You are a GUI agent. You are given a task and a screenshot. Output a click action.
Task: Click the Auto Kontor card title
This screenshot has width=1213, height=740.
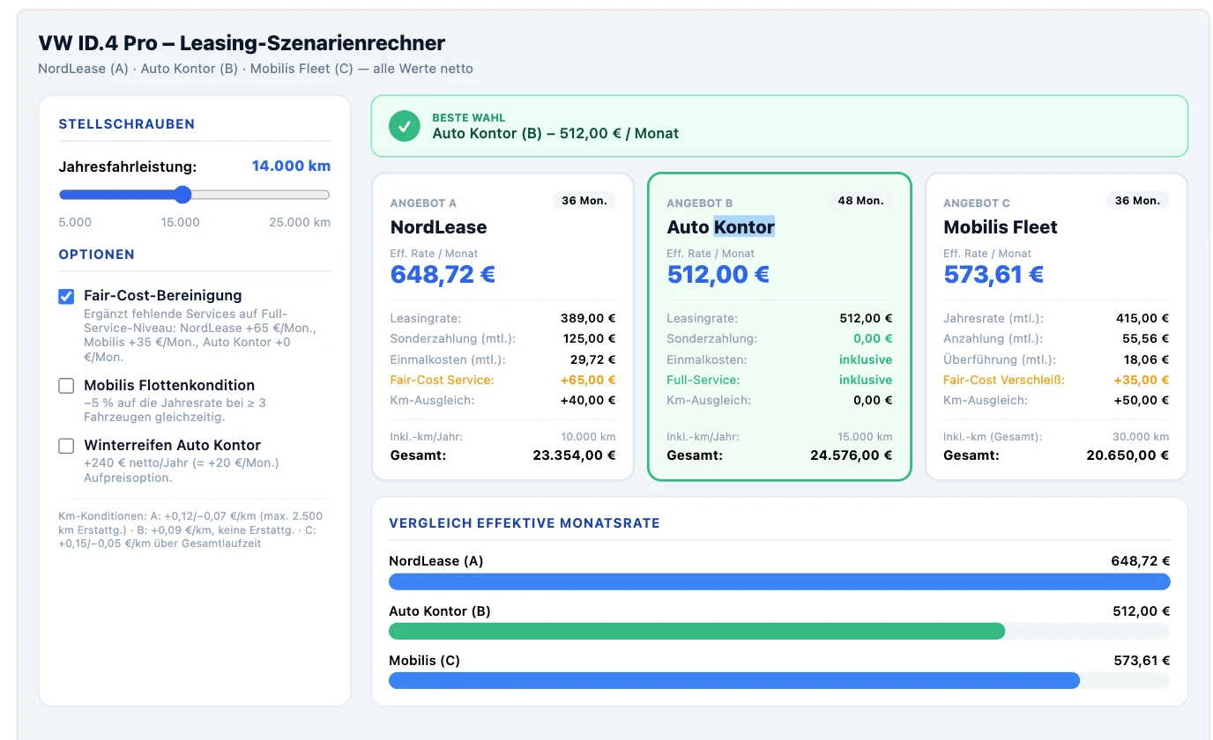(x=720, y=227)
